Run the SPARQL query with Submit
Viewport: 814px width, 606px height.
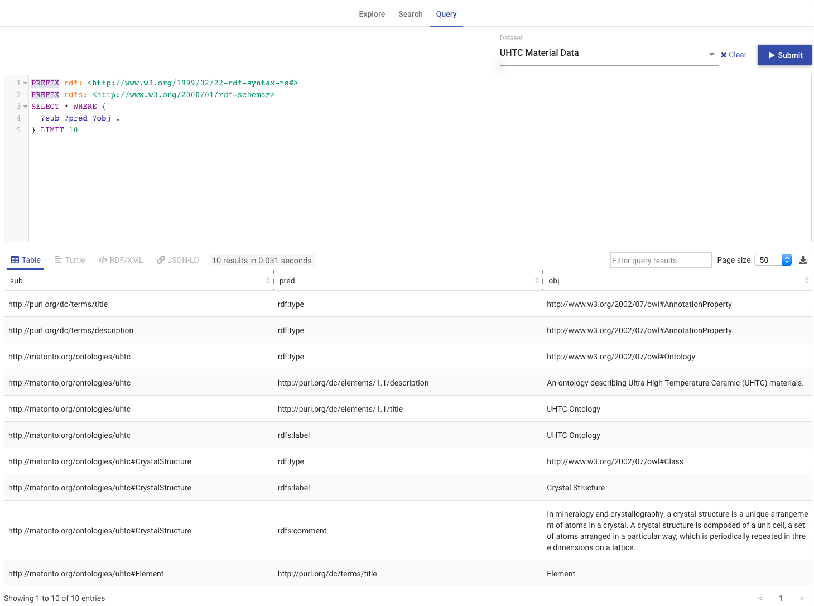(784, 55)
